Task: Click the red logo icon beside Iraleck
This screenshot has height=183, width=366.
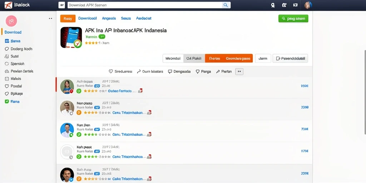Action: [x=8, y=5]
